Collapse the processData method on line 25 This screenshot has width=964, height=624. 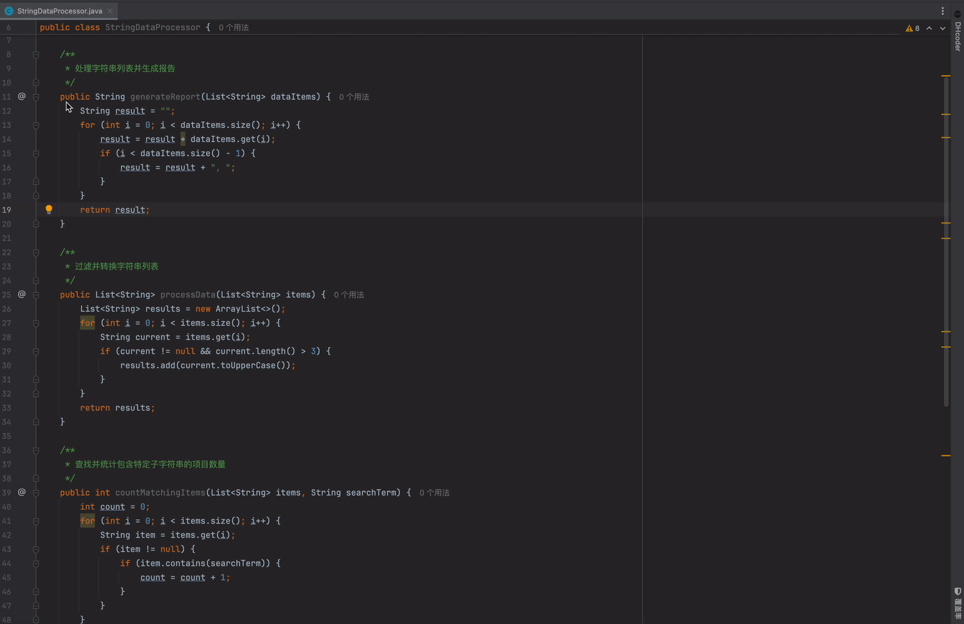(x=36, y=295)
